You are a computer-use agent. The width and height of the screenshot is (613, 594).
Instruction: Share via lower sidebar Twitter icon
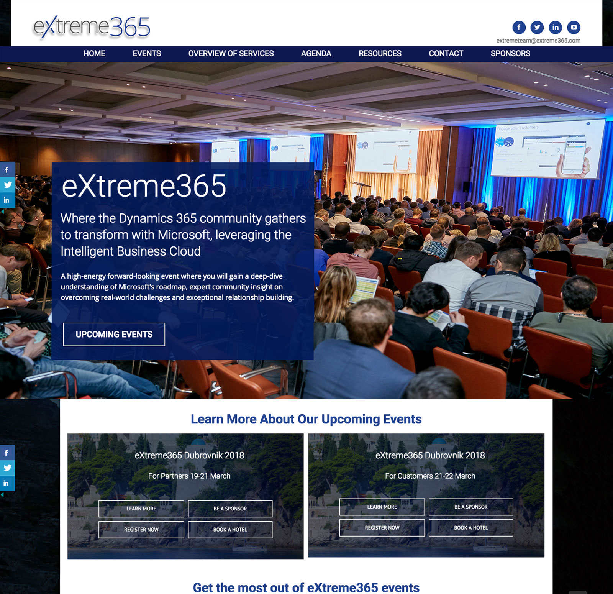click(7, 468)
